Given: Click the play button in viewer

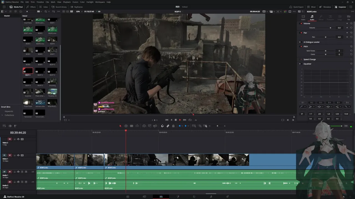Looking at the screenshot, I should coord(180,120).
